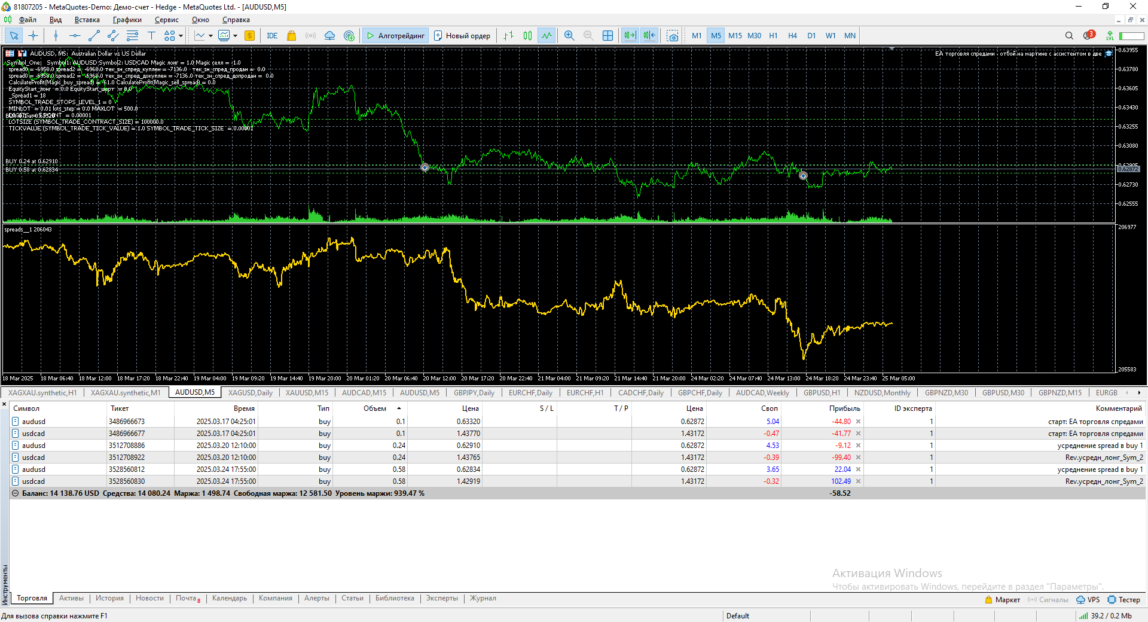The image size is (1148, 622).
Task: Click the level progress bar indicator
Action: point(1131,36)
